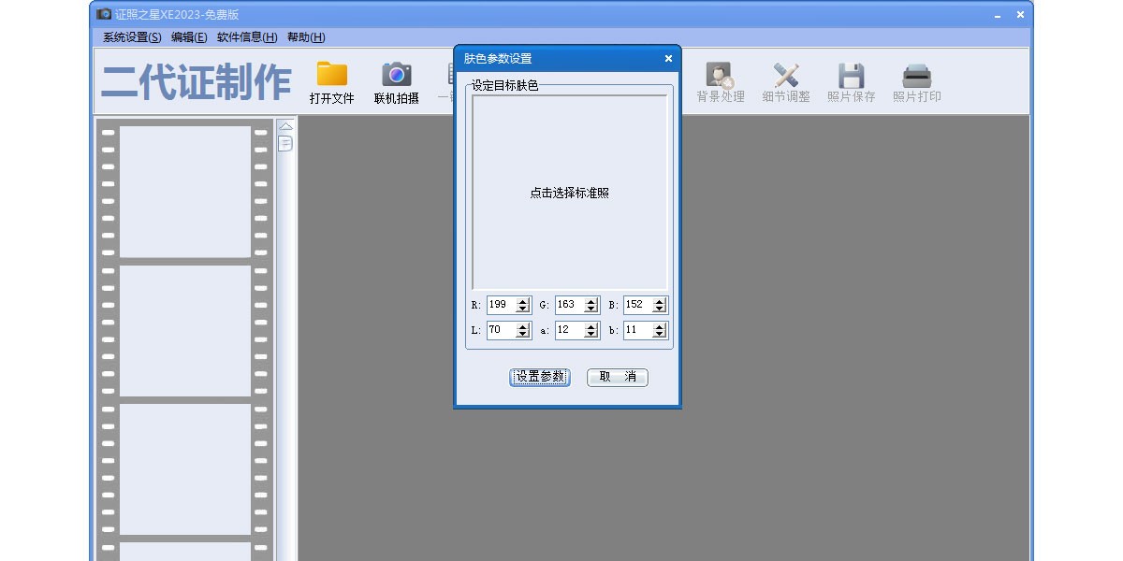Viewport: 1123px width, 561px height.
Task: Click the 照片打印 printer icon
Action: coord(916,76)
